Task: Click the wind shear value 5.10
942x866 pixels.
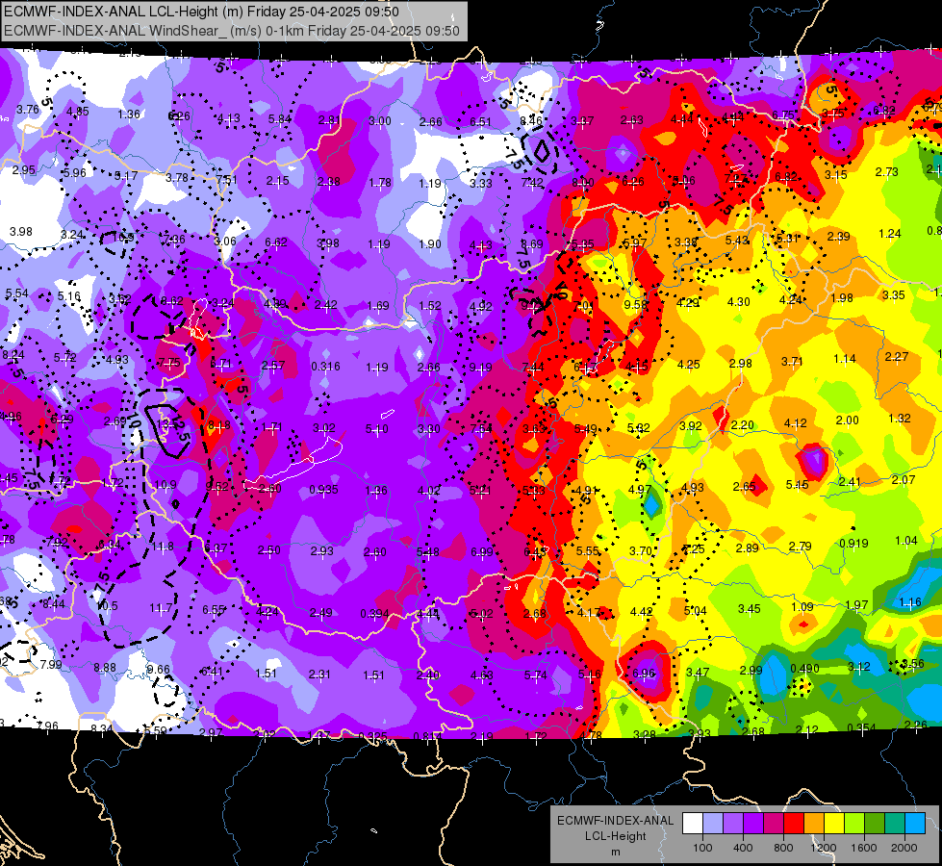Action: click(377, 428)
